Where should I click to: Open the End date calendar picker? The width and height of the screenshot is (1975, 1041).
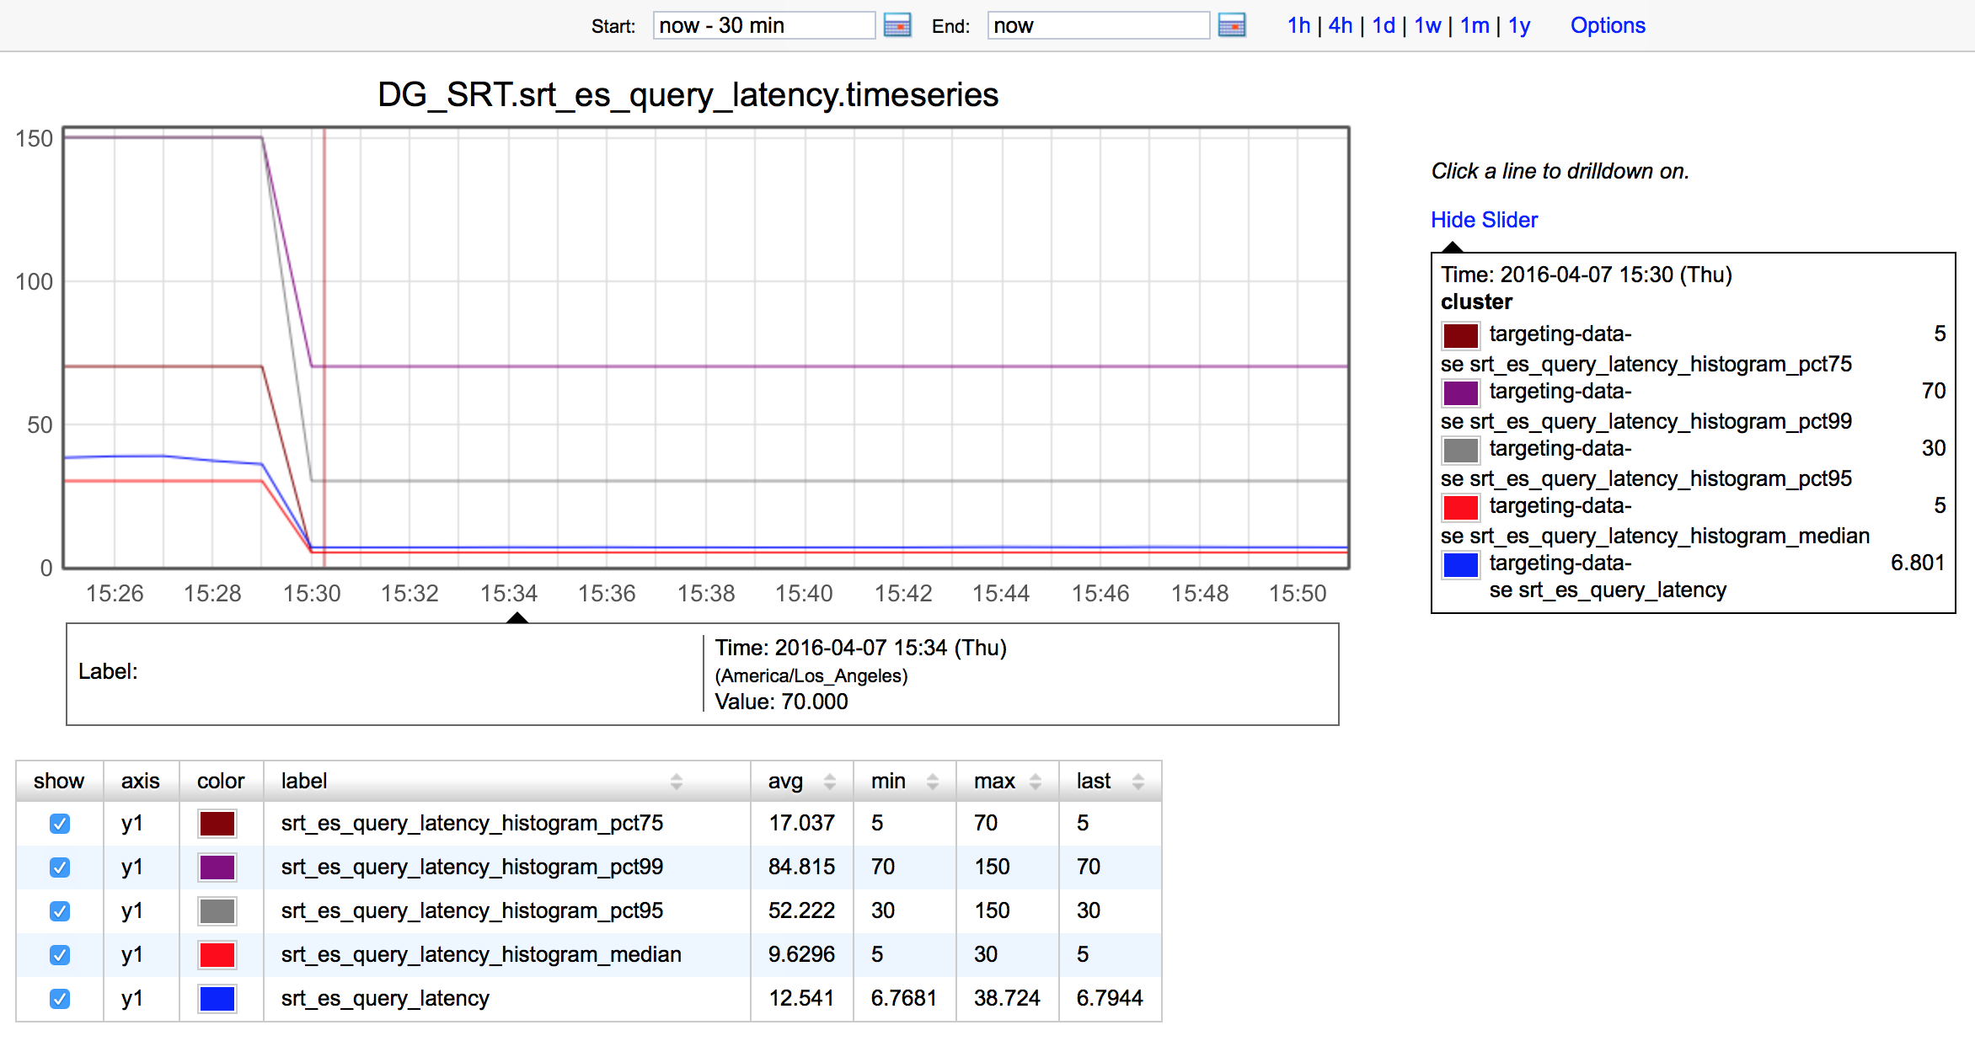tap(1232, 25)
